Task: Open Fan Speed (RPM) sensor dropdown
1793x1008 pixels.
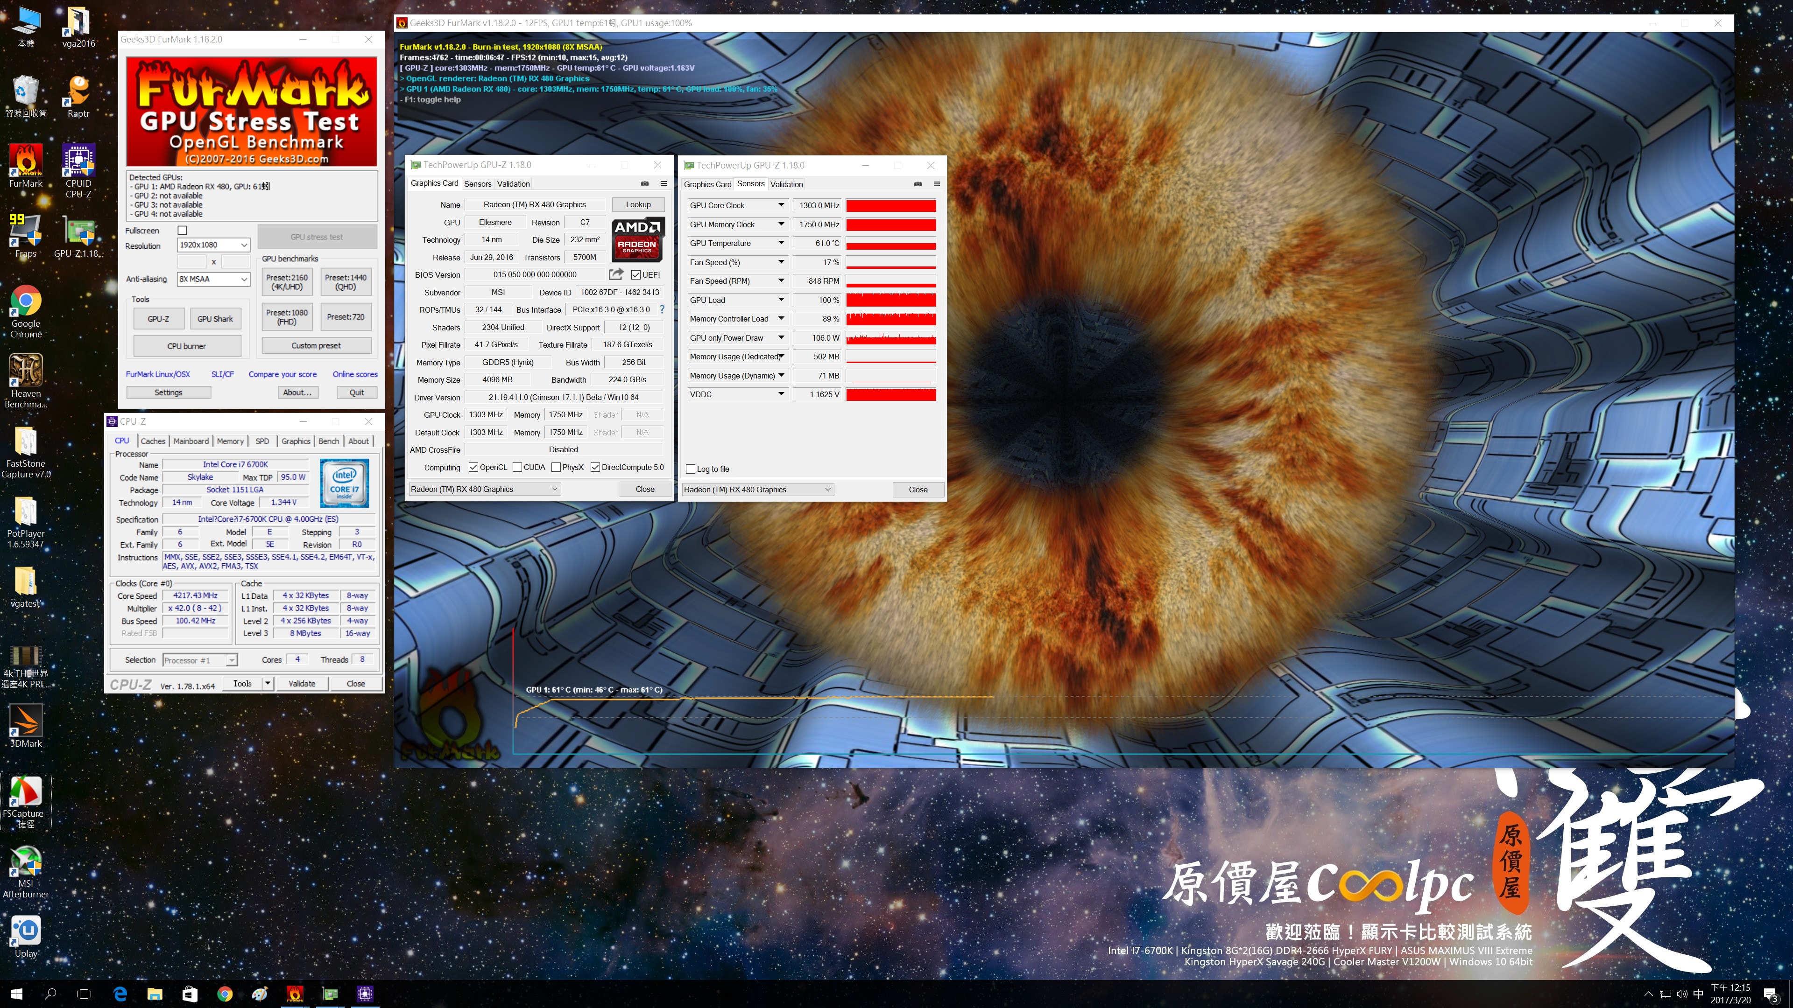Action: (781, 281)
